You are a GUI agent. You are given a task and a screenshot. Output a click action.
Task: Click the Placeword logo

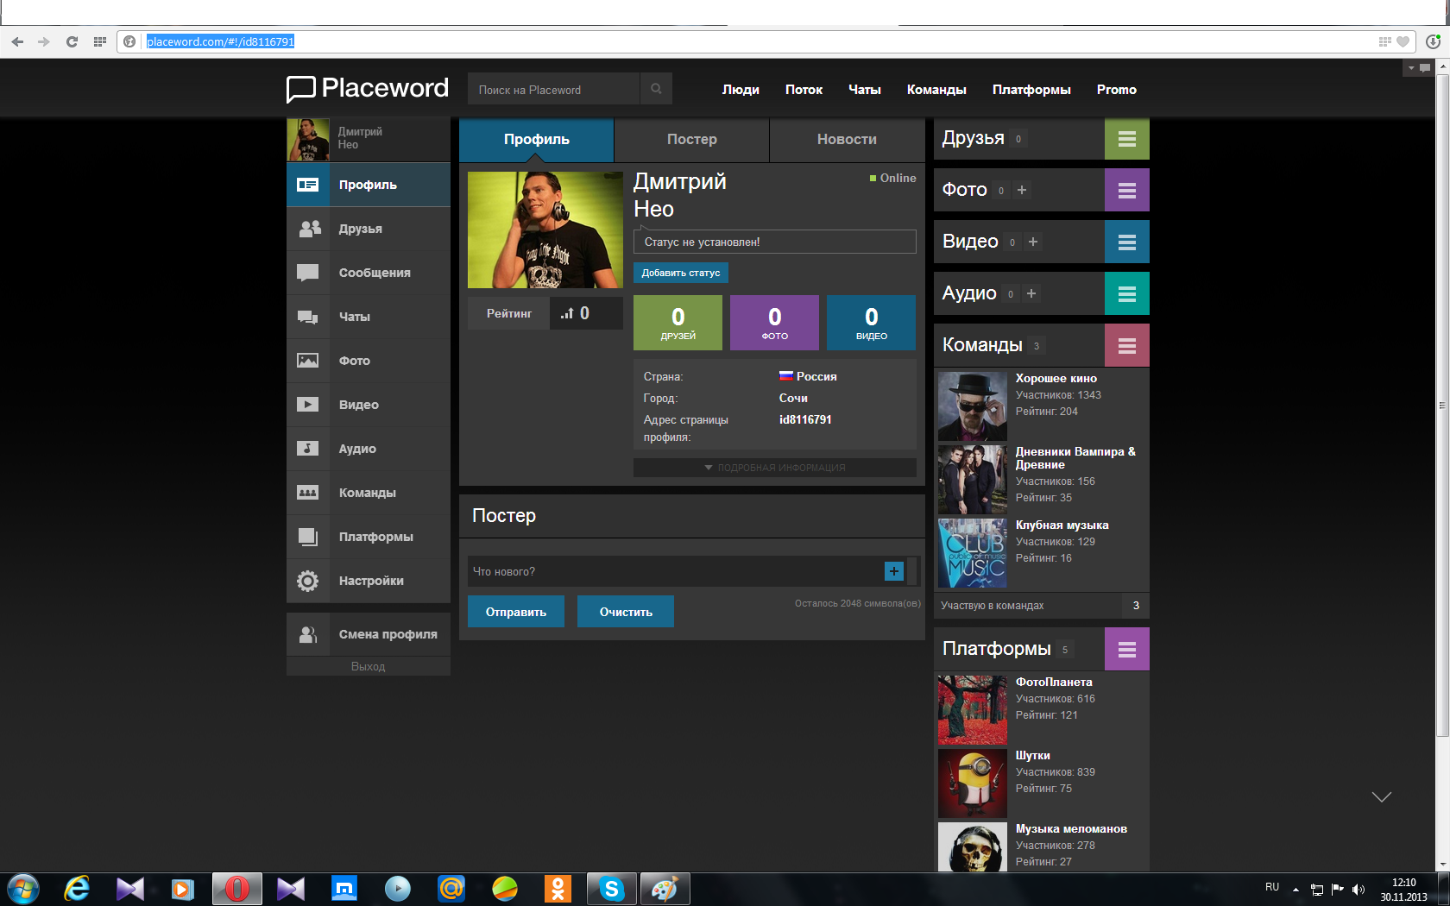[x=368, y=89]
